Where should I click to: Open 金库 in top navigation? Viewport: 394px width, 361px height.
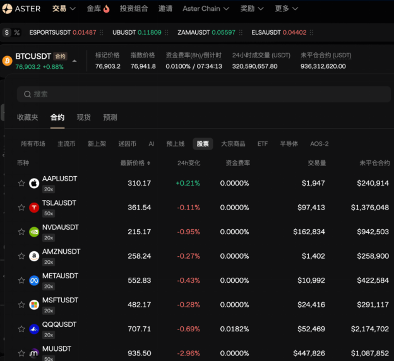pos(93,9)
